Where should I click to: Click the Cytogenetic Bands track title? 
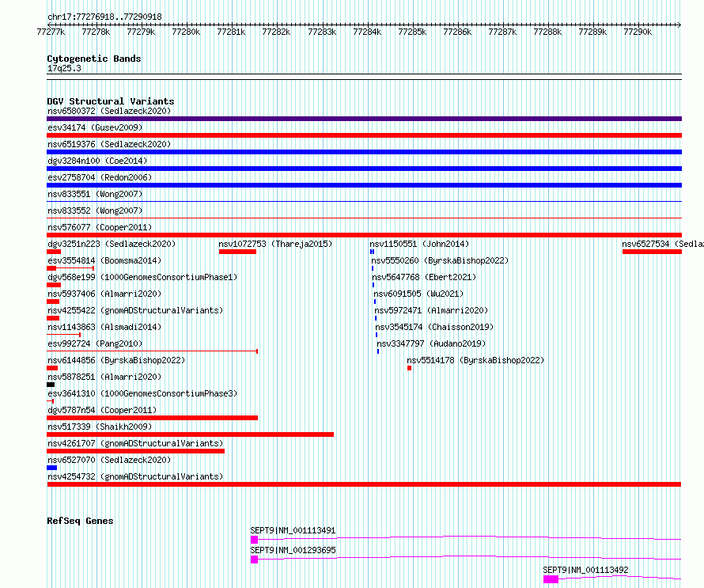click(94, 59)
